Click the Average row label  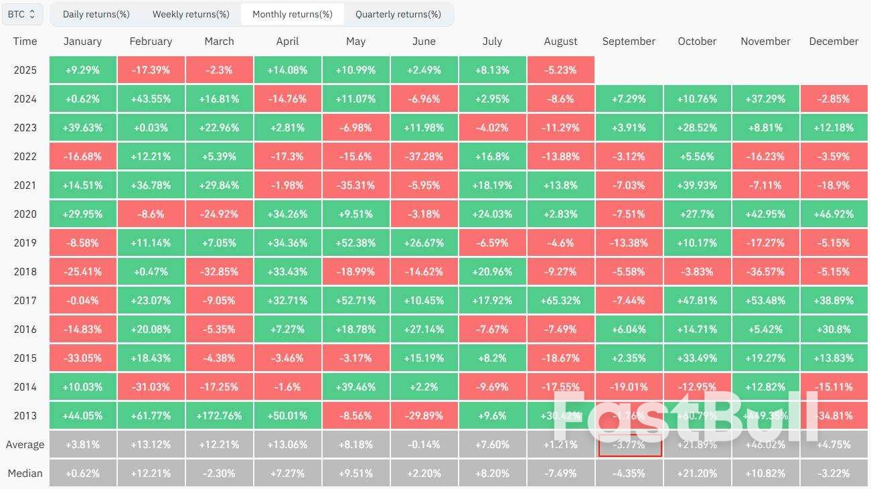click(25, 444)
